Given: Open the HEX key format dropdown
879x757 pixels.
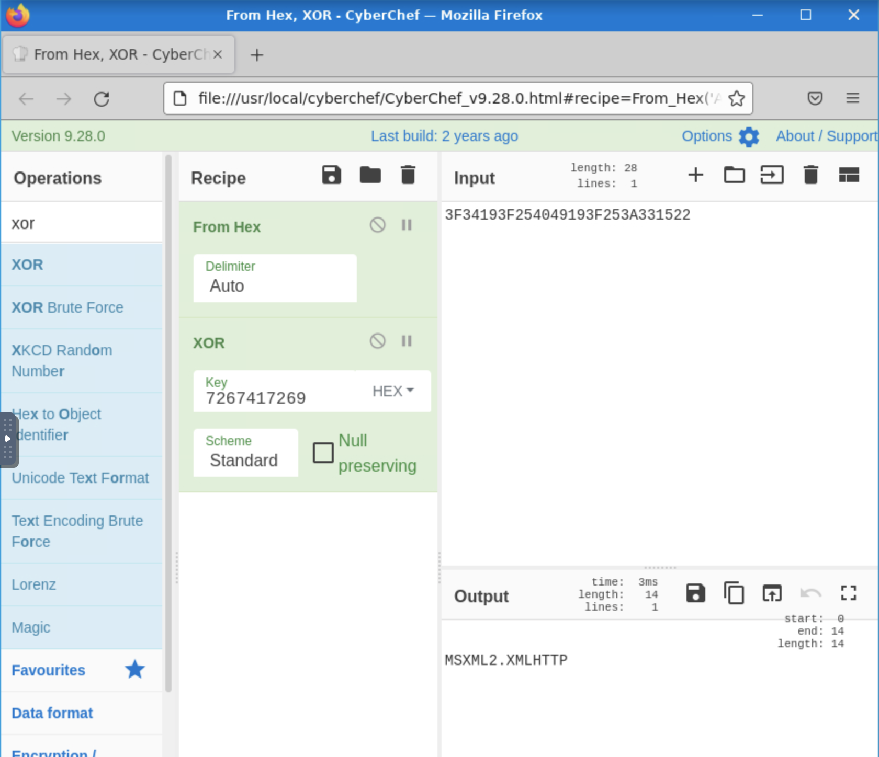Looking at the screenshot, I should pos(393,391).
